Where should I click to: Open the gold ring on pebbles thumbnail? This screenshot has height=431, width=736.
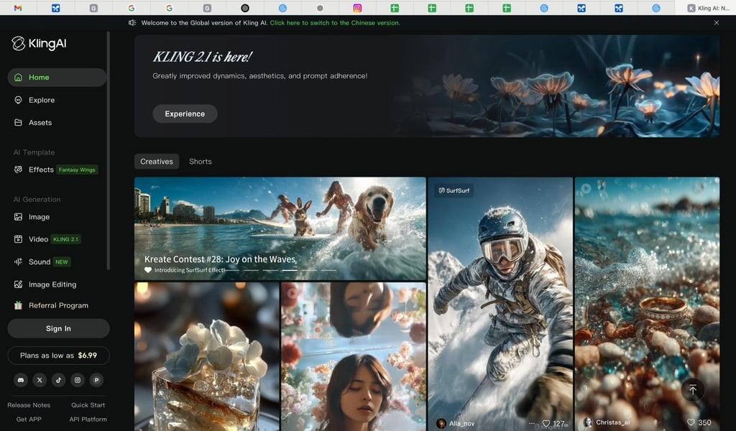coord(648,304)
